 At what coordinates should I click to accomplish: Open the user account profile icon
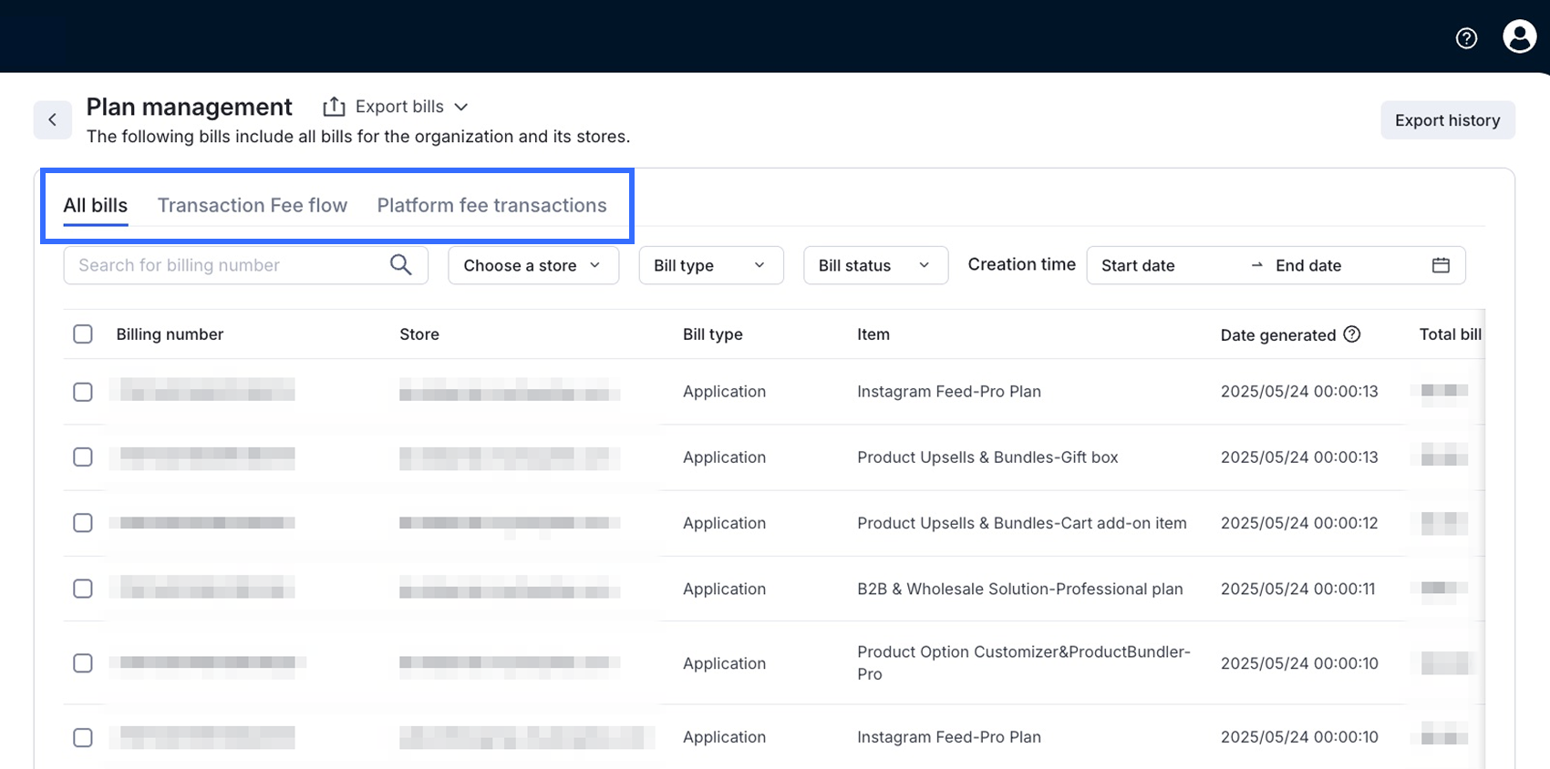(x=1519, y=37)
